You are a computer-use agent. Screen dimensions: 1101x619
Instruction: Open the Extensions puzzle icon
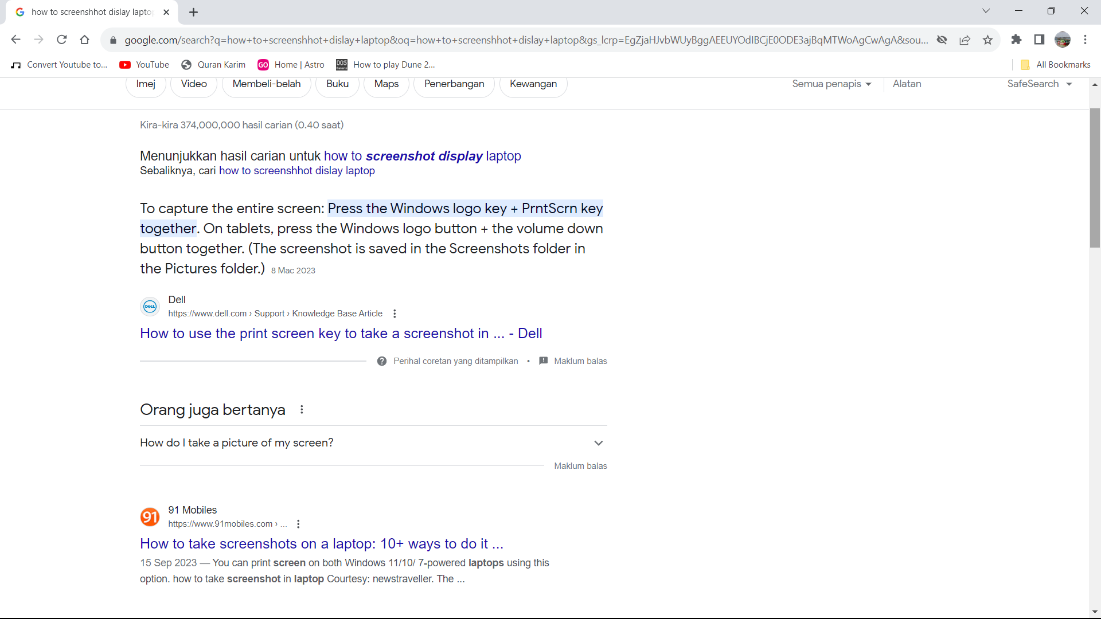1016,40
